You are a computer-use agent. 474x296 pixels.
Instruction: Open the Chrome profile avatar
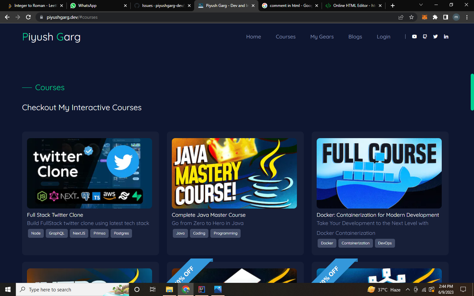pos(456,17)
